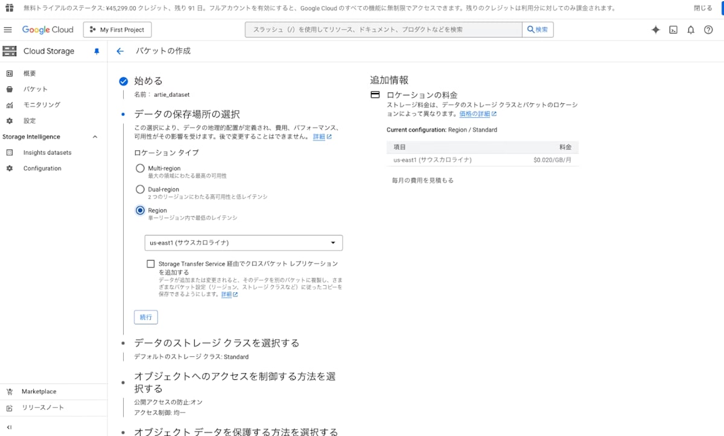
Task: Click the 設定 gear icon
Action: click(9, 121)
